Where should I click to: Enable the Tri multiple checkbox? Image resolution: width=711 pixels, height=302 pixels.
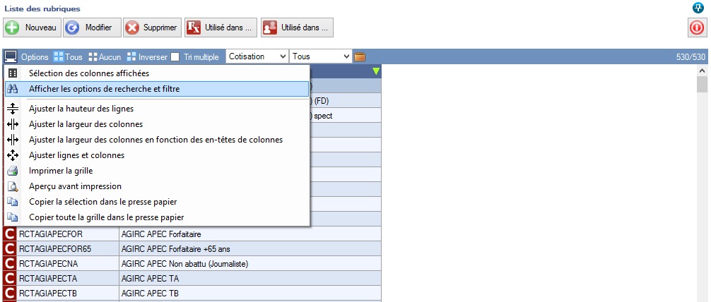175,56
